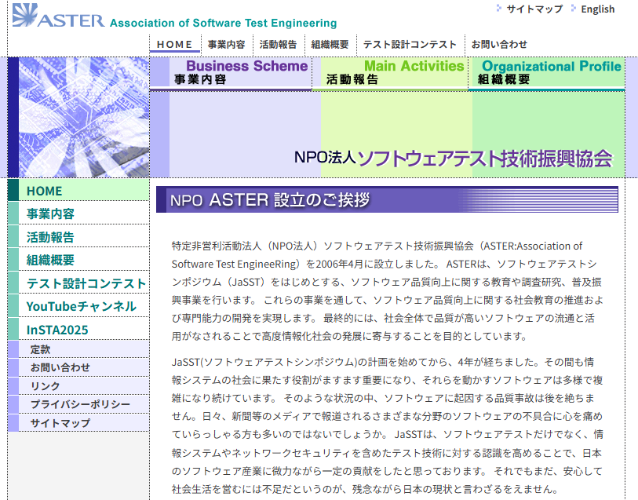Viewport: 638px width, 500px height.
Task: Click the circuit board banner image
Action: [x=84, y=117]
